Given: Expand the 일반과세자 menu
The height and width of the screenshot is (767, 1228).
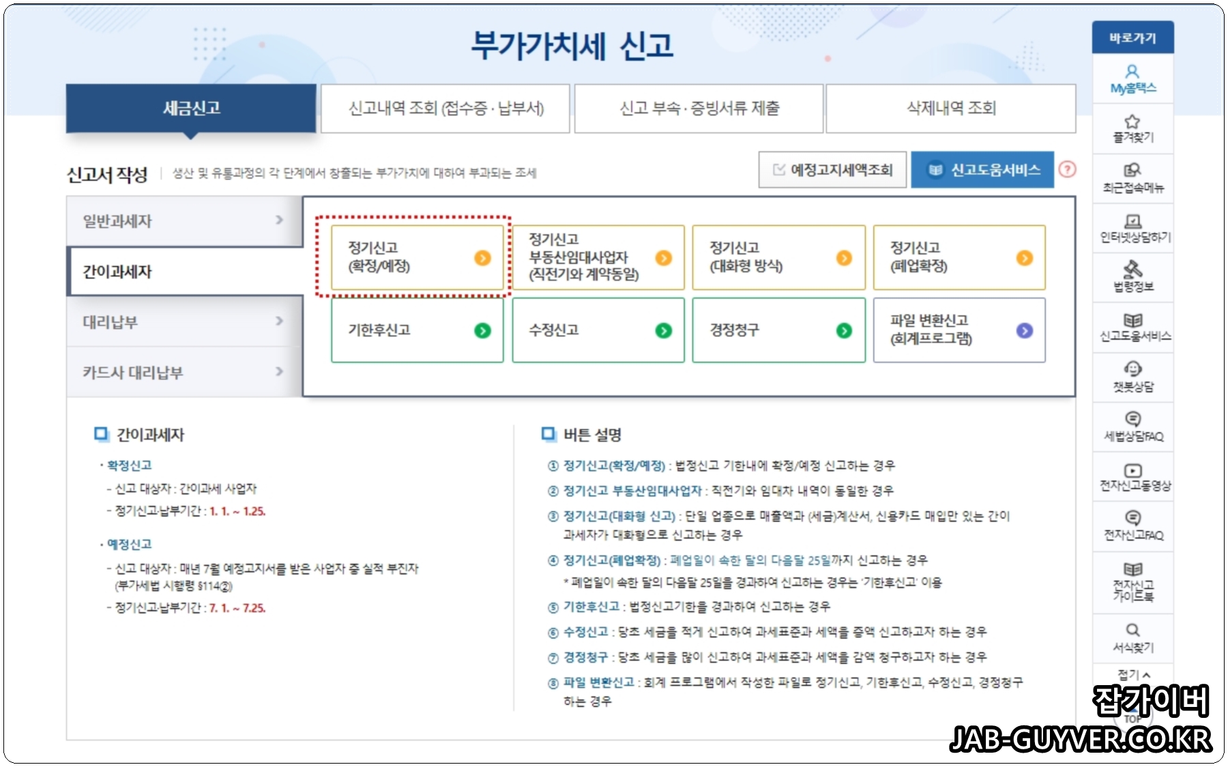Looking at the screenshot, I should (x=181, y=221).
